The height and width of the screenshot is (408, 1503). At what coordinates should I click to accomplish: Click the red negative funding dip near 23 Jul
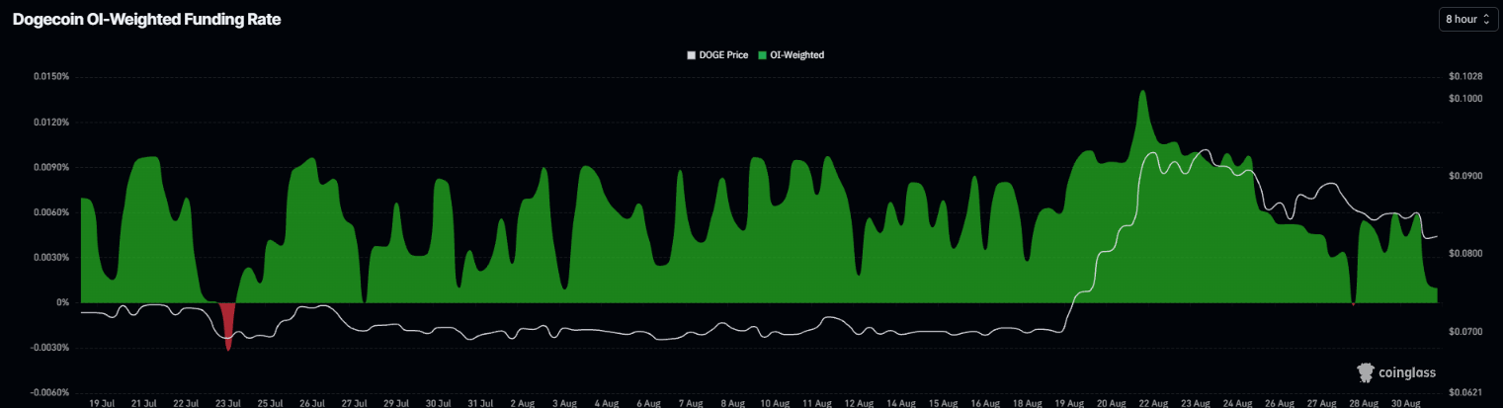coord(228,329)
